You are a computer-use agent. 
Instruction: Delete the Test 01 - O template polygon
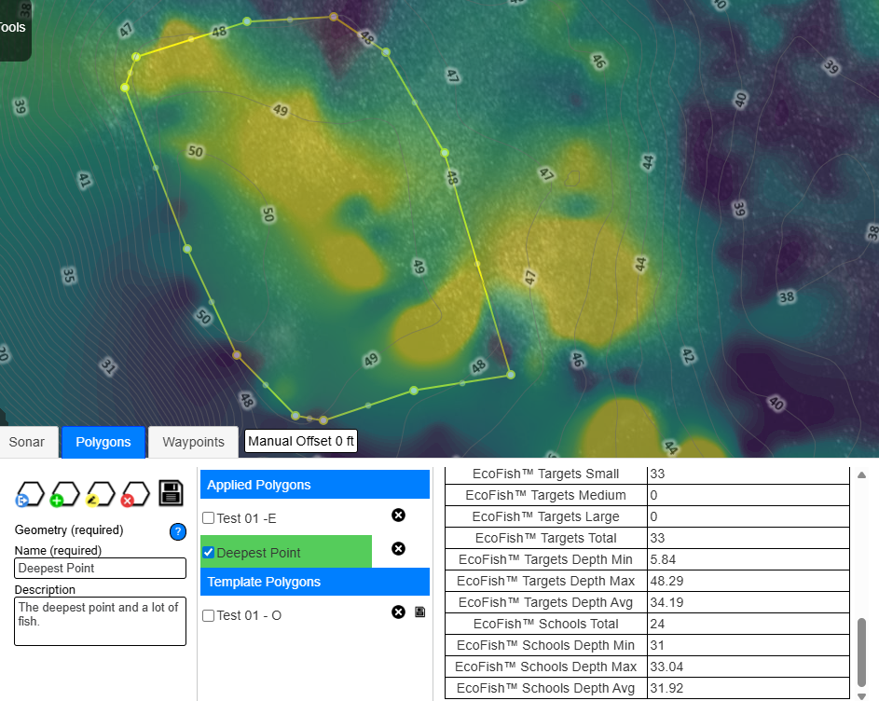(x=398, y=612)
